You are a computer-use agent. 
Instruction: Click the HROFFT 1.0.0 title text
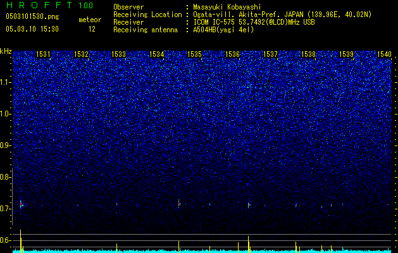[x=49, y=5]
